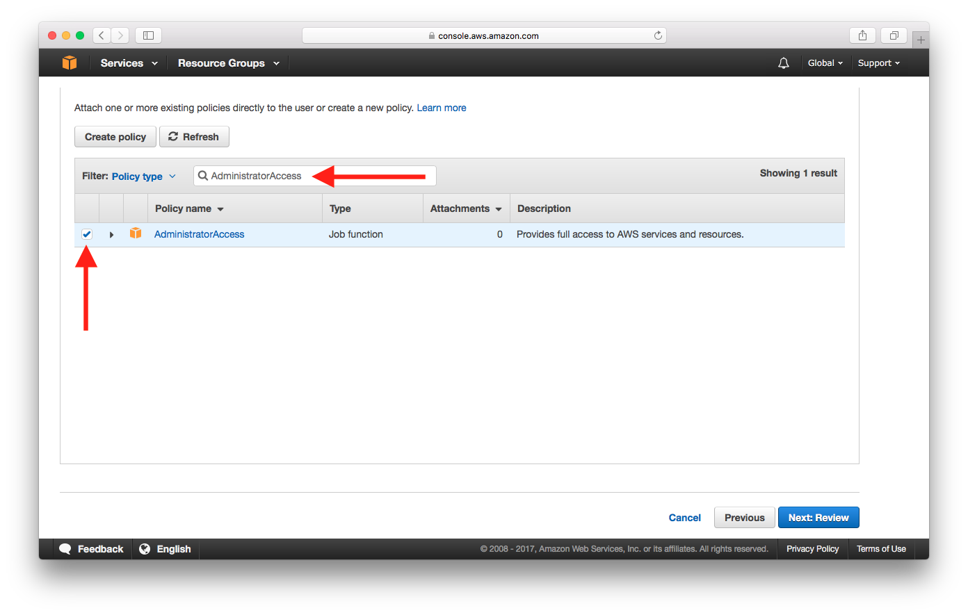Image resolution: width=968 pixels, height=615 pixels.
Task: Expand the AdministratorAccess policy row details
Action: (x=111, y=235)
